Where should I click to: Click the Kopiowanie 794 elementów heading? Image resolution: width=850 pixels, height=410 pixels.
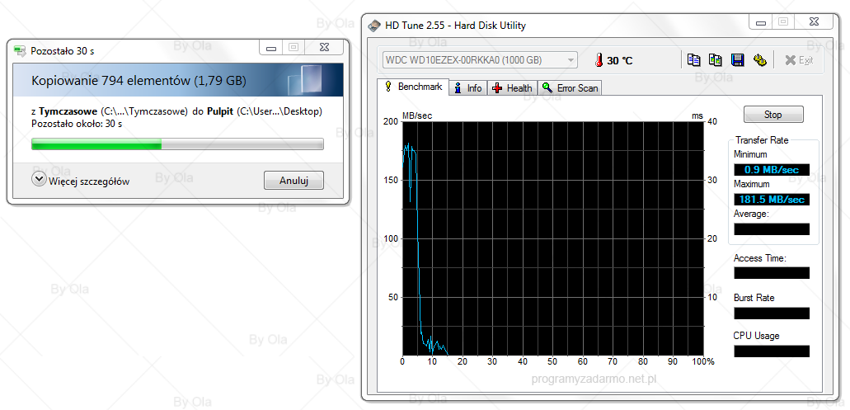(139, 81)
